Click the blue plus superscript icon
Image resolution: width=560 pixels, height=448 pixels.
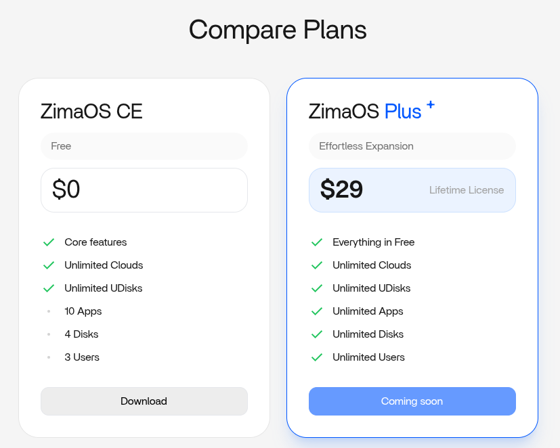[431, 105]
